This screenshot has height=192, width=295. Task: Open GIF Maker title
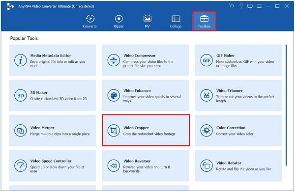[x=225, y=55]
